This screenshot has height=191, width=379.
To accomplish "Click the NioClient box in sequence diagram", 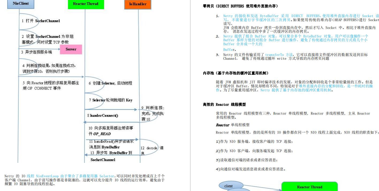I will pos(21,4).
